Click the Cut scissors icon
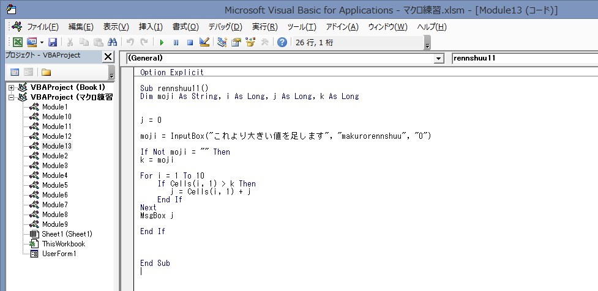 coord(70,42)
